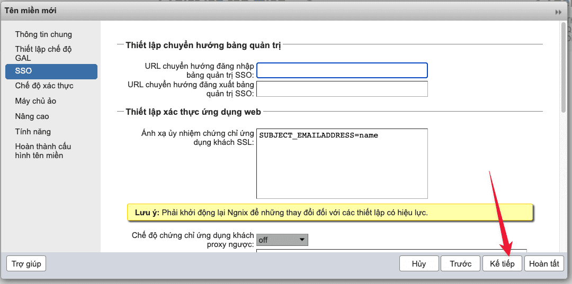This screenshot has width=572, height=284.
Task: Click the Trợ giúp help button
Action: pyautogui.click(x=26, y=263)
